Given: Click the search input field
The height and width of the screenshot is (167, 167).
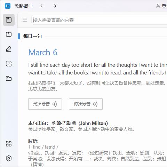Looking at the screenshot, I should pos(100,20).
